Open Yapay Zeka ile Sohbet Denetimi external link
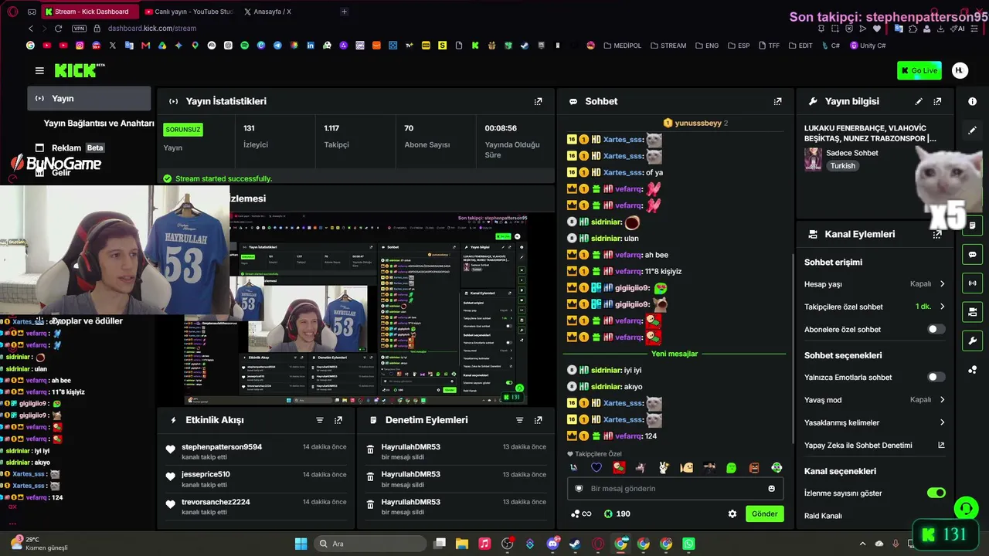This screenshot has width=989, height=556. [941, 446]
